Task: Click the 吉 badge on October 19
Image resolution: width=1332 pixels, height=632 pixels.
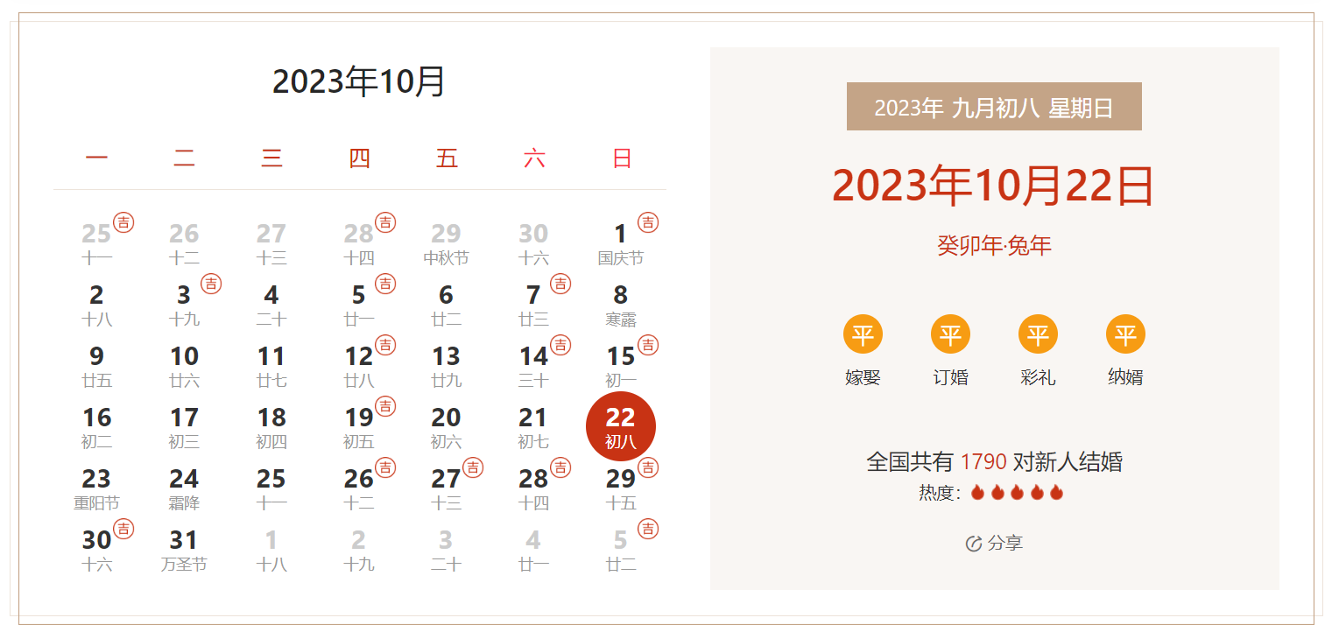Action: (385, 406)
